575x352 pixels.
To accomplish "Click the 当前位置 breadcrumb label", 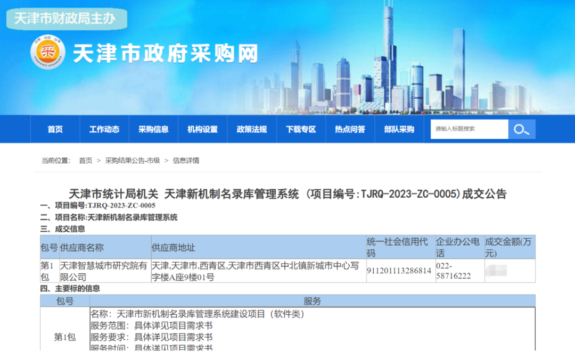I will click(x=56, y=161).
